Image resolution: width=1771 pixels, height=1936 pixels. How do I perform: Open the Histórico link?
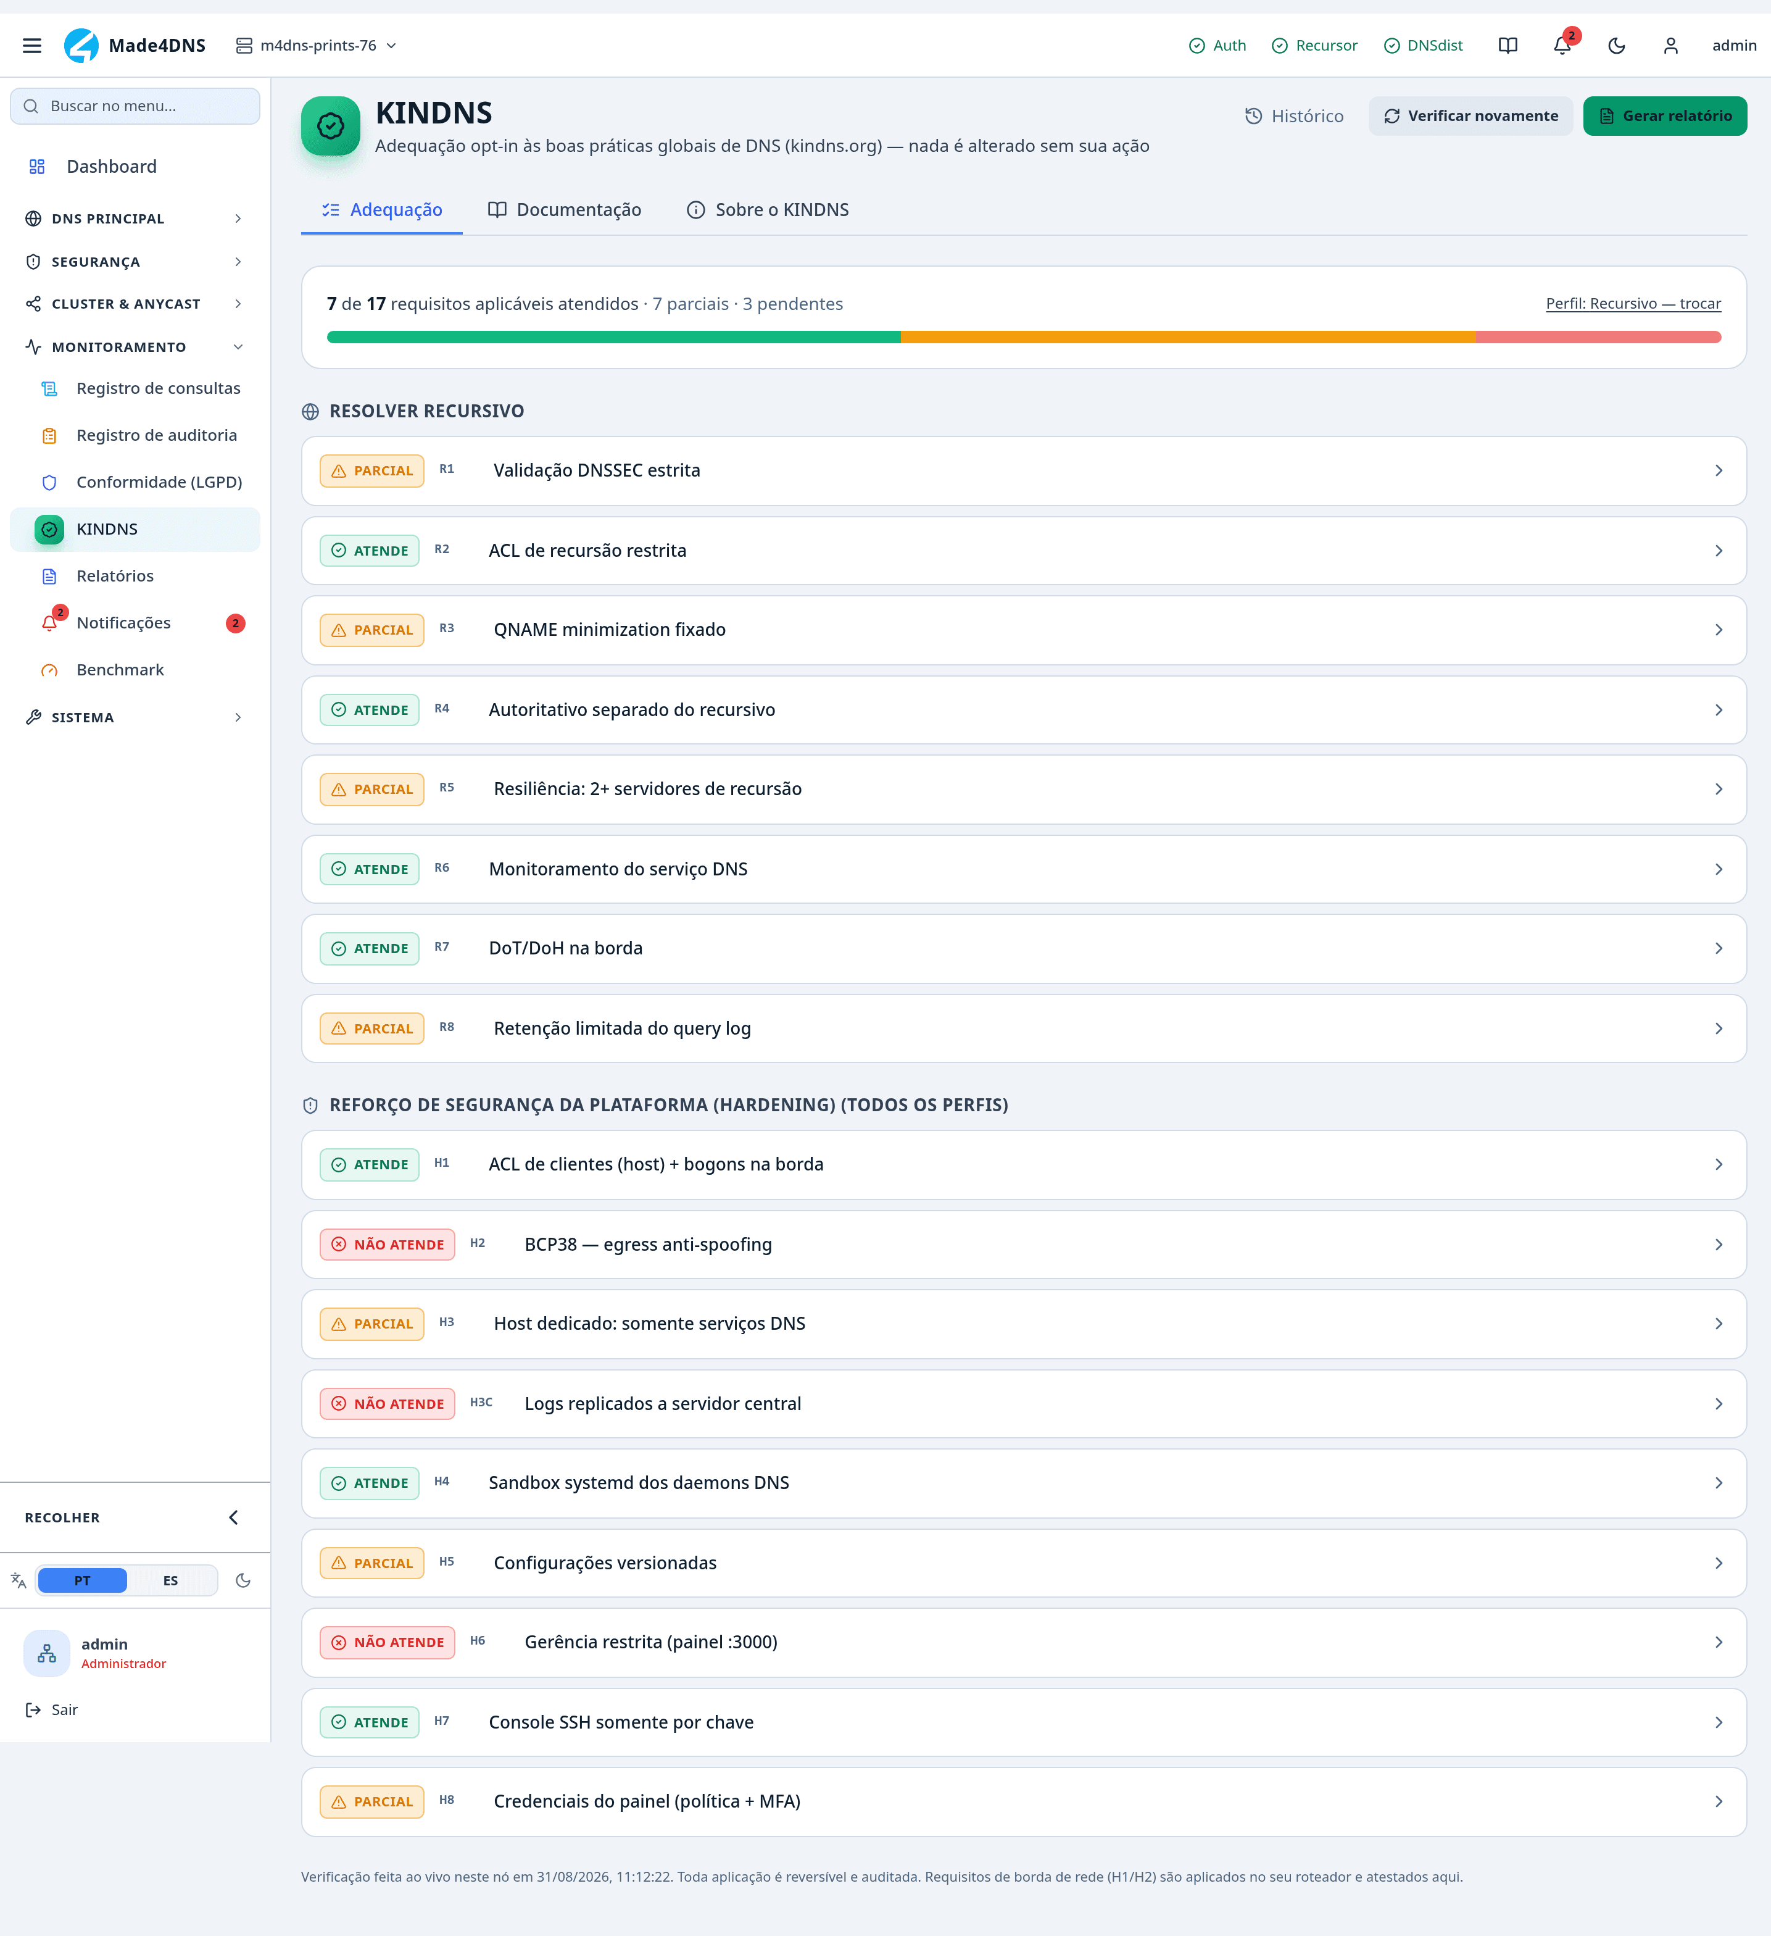[1294, 116]
